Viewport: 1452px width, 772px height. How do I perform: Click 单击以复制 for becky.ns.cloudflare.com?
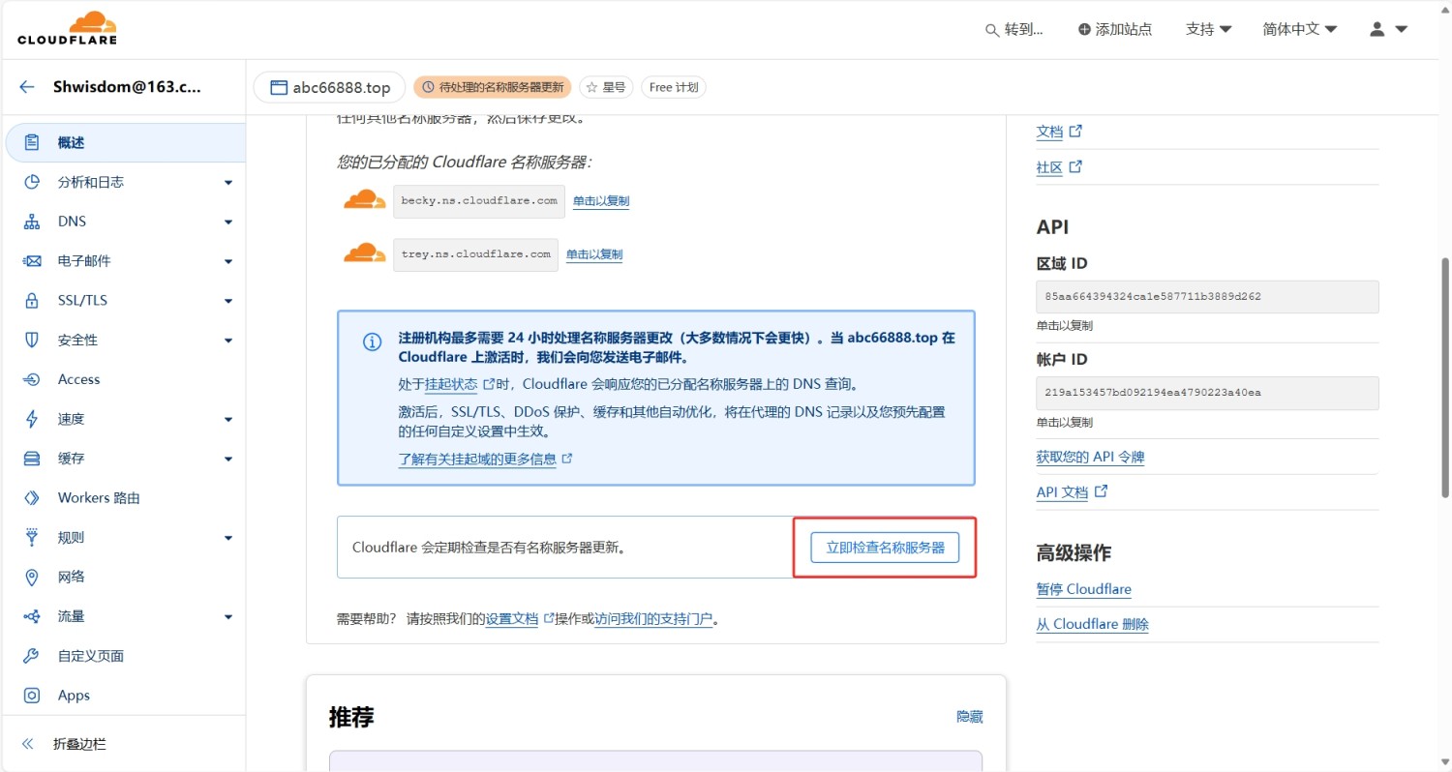pos(601,201)
